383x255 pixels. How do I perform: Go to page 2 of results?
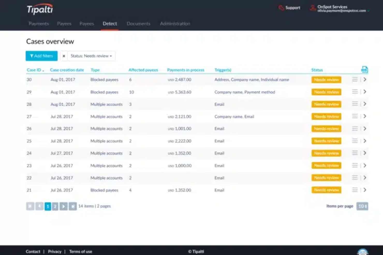tap(55, 206)
